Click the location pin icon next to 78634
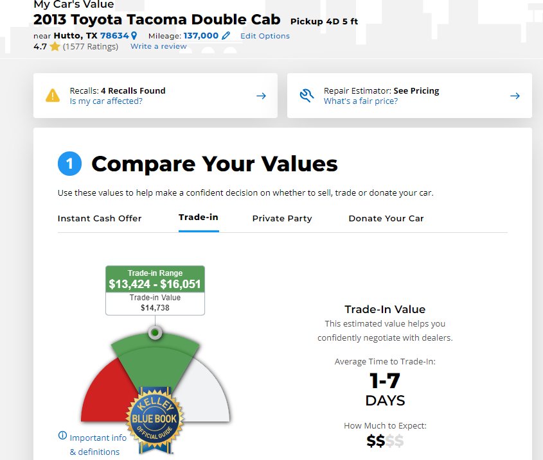This screenshot has height=460, width=543. point(134,36)
